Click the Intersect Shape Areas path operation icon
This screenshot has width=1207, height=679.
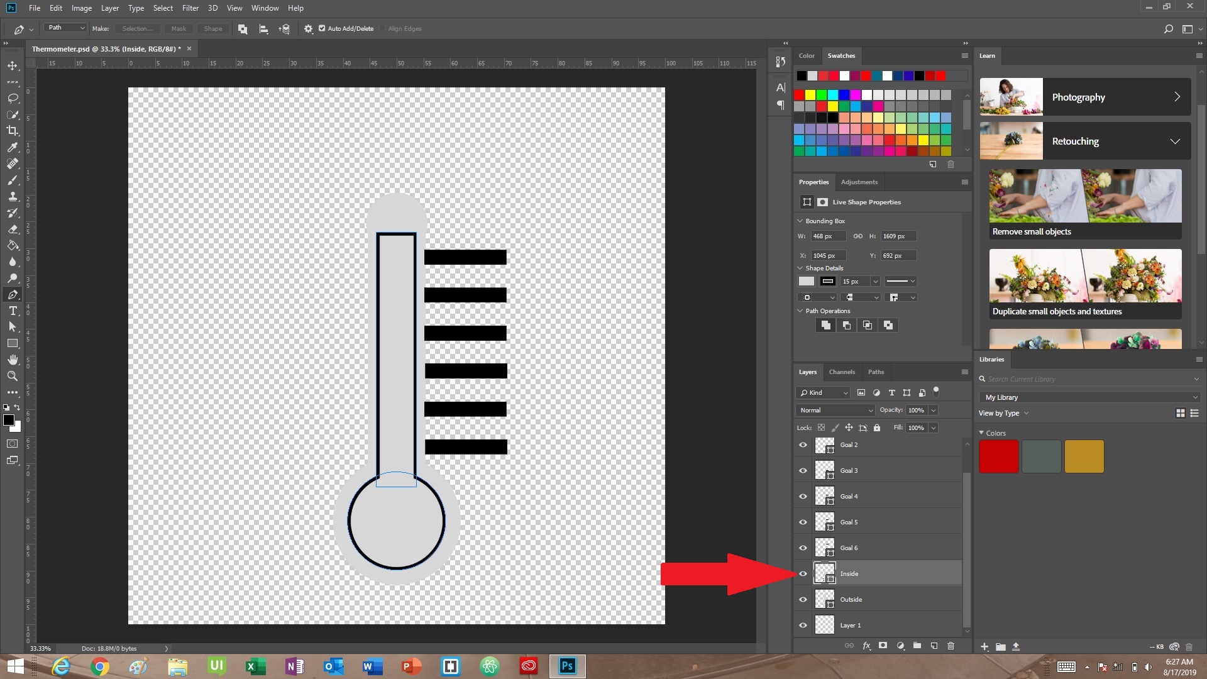click(867, 325)
